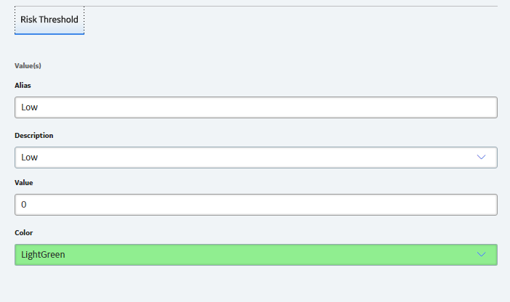Select the Value(s) section heading
This screenshot has height=302, width=510.
pos(28,66)
